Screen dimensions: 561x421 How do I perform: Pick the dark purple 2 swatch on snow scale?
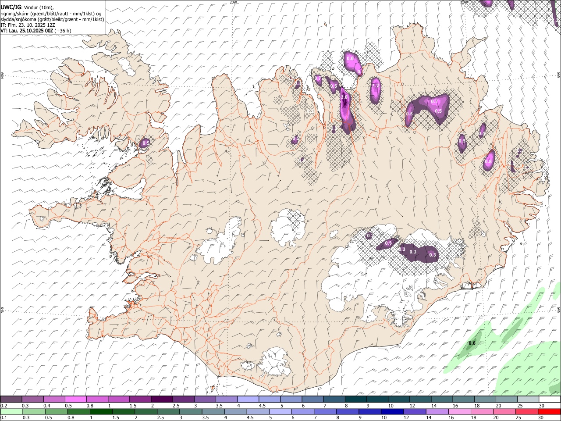point(162,399)
